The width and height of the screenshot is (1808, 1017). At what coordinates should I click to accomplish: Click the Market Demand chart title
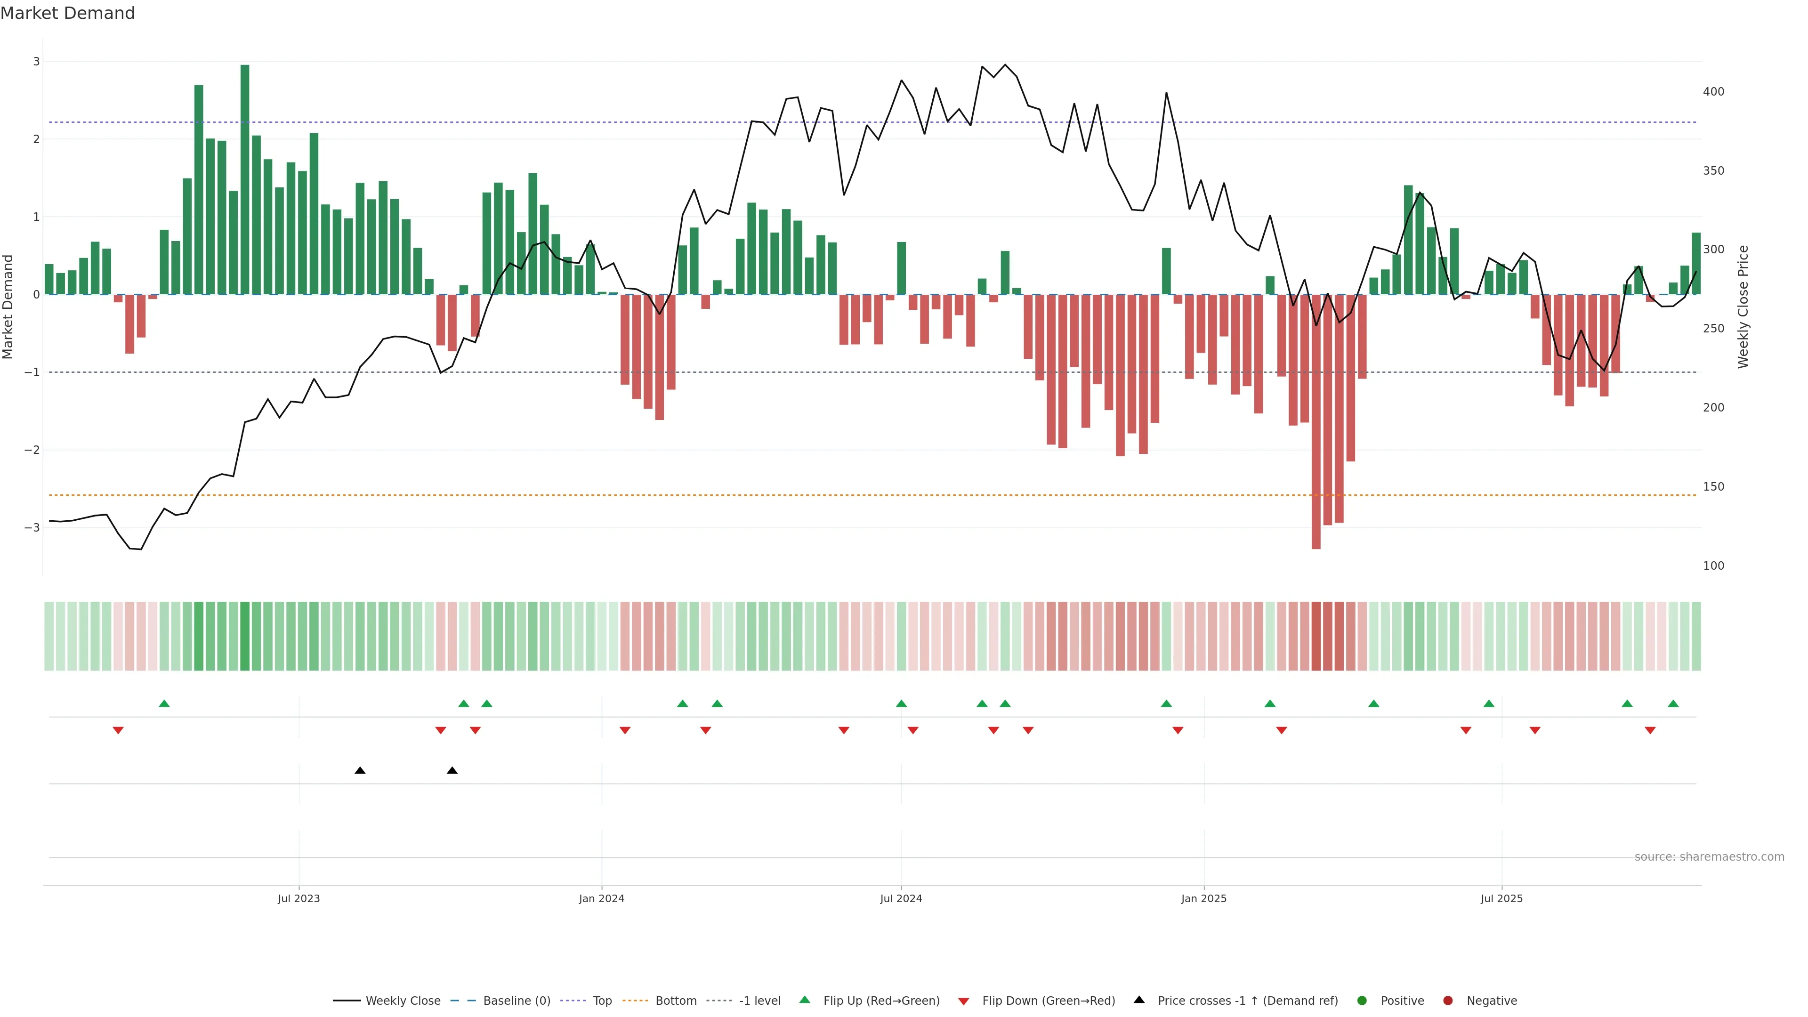(x=67, y=13)
